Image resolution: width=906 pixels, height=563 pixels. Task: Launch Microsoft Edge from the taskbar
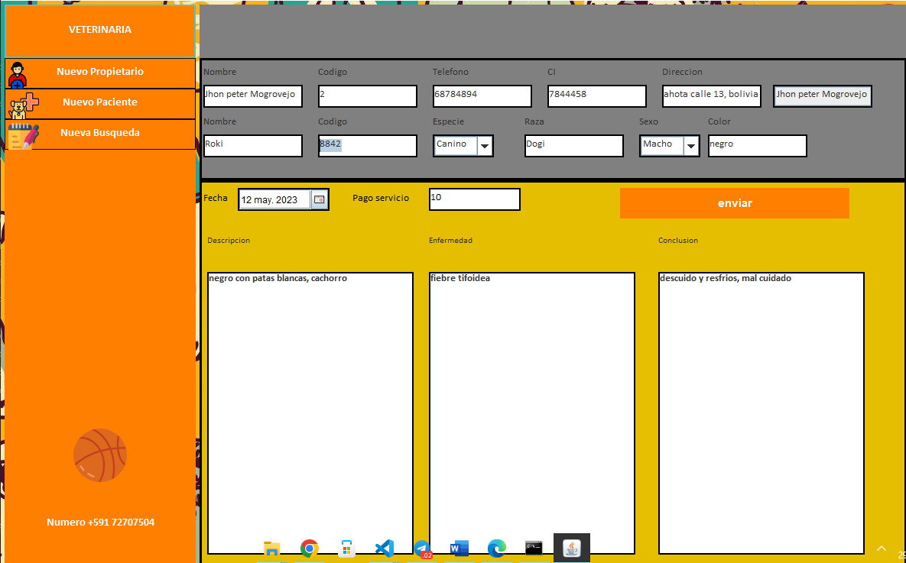pyautogui.click(x=497, y=548)
